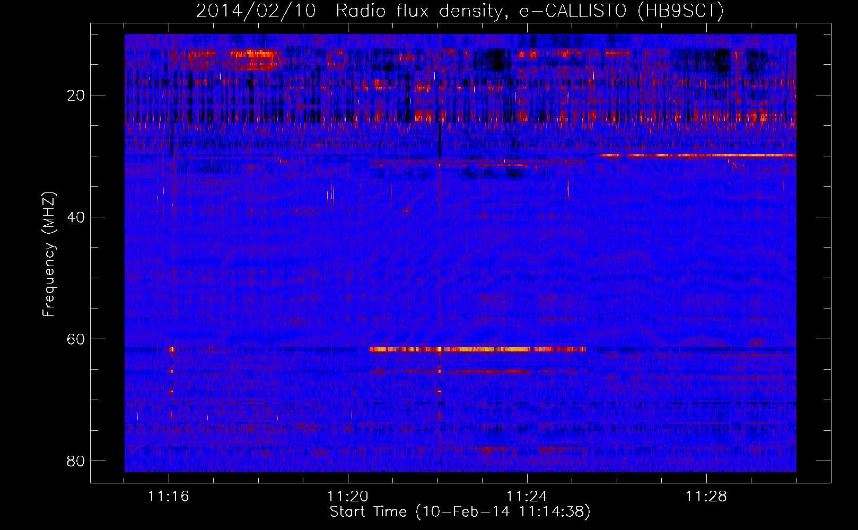This screenshot has width=858, height=530.
Task: Click the bright yellow emission band near 62 MHz
Action: 477,349
